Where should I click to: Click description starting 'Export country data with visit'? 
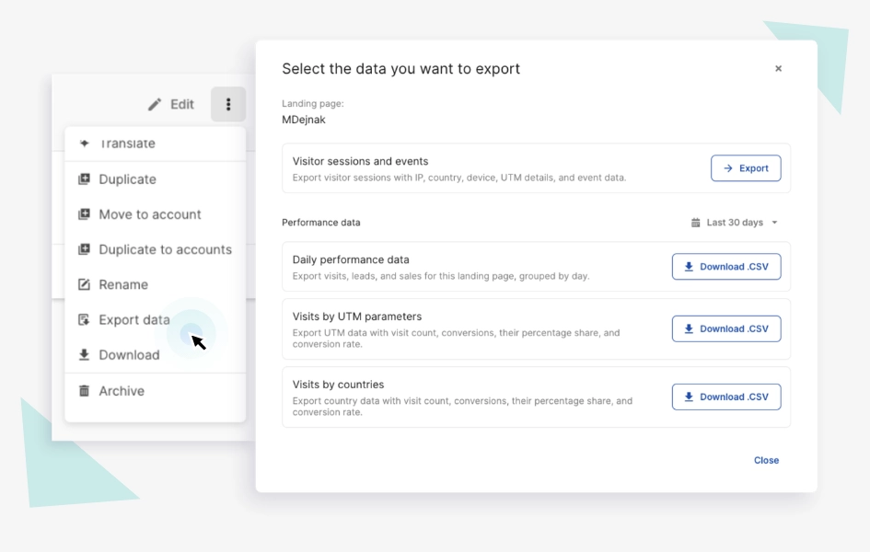point(462,407)
